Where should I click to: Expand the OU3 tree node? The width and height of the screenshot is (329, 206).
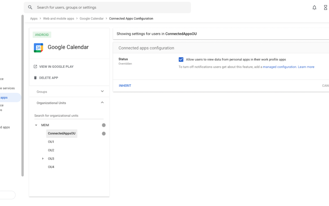point(43,158)
